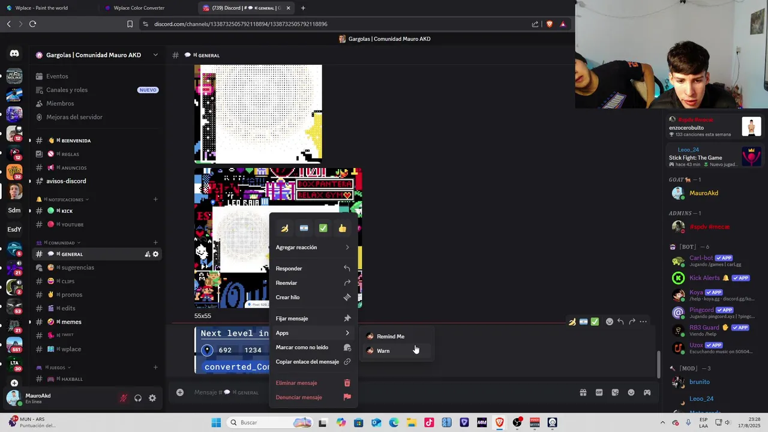
Task: Click green checkmark reaction in context menu
Action: pyautogui.click(x=323, y=228)
